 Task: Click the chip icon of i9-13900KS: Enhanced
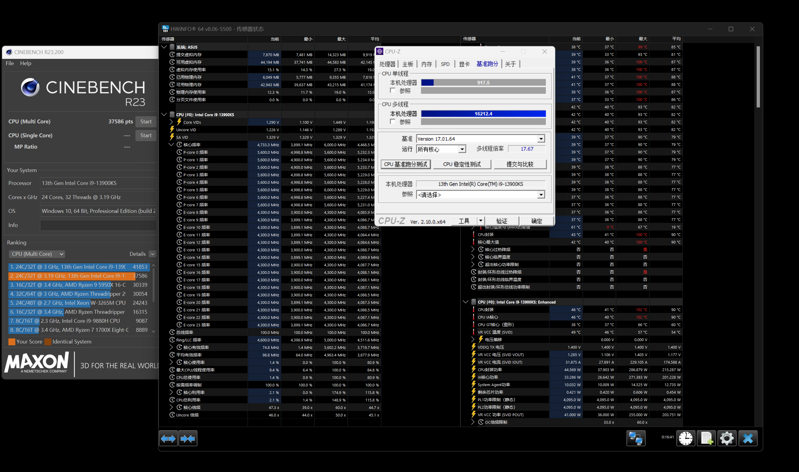pos(474,302)
